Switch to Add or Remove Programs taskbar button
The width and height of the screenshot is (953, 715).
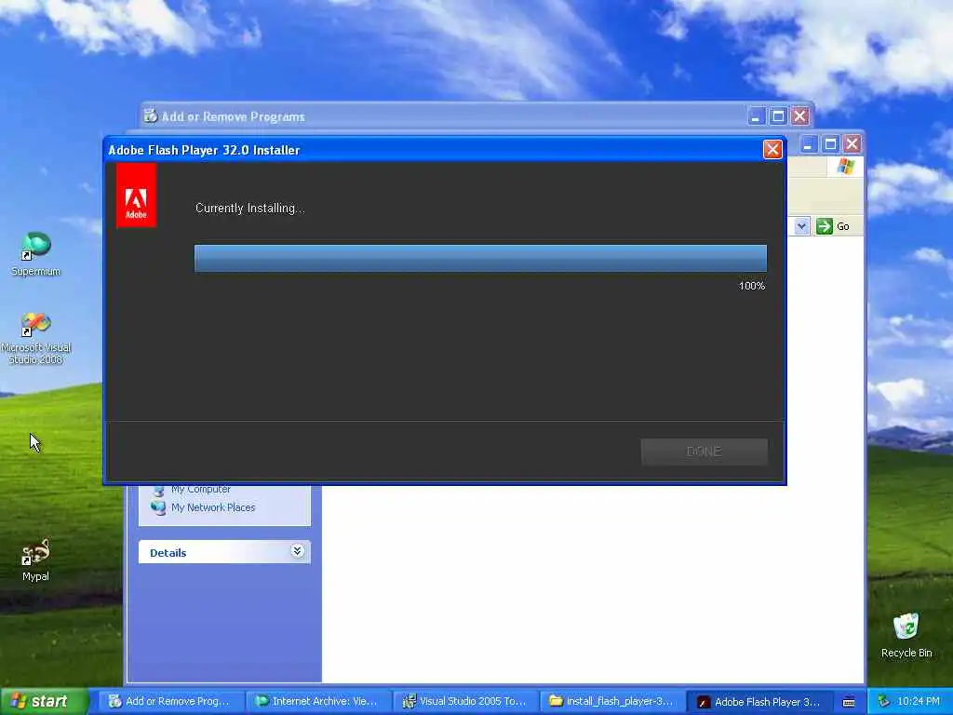pos(169,701)
